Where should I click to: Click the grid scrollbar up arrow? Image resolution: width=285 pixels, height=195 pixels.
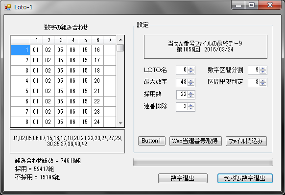point(120,40)
